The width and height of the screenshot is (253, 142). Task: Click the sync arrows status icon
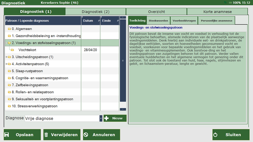225,3
